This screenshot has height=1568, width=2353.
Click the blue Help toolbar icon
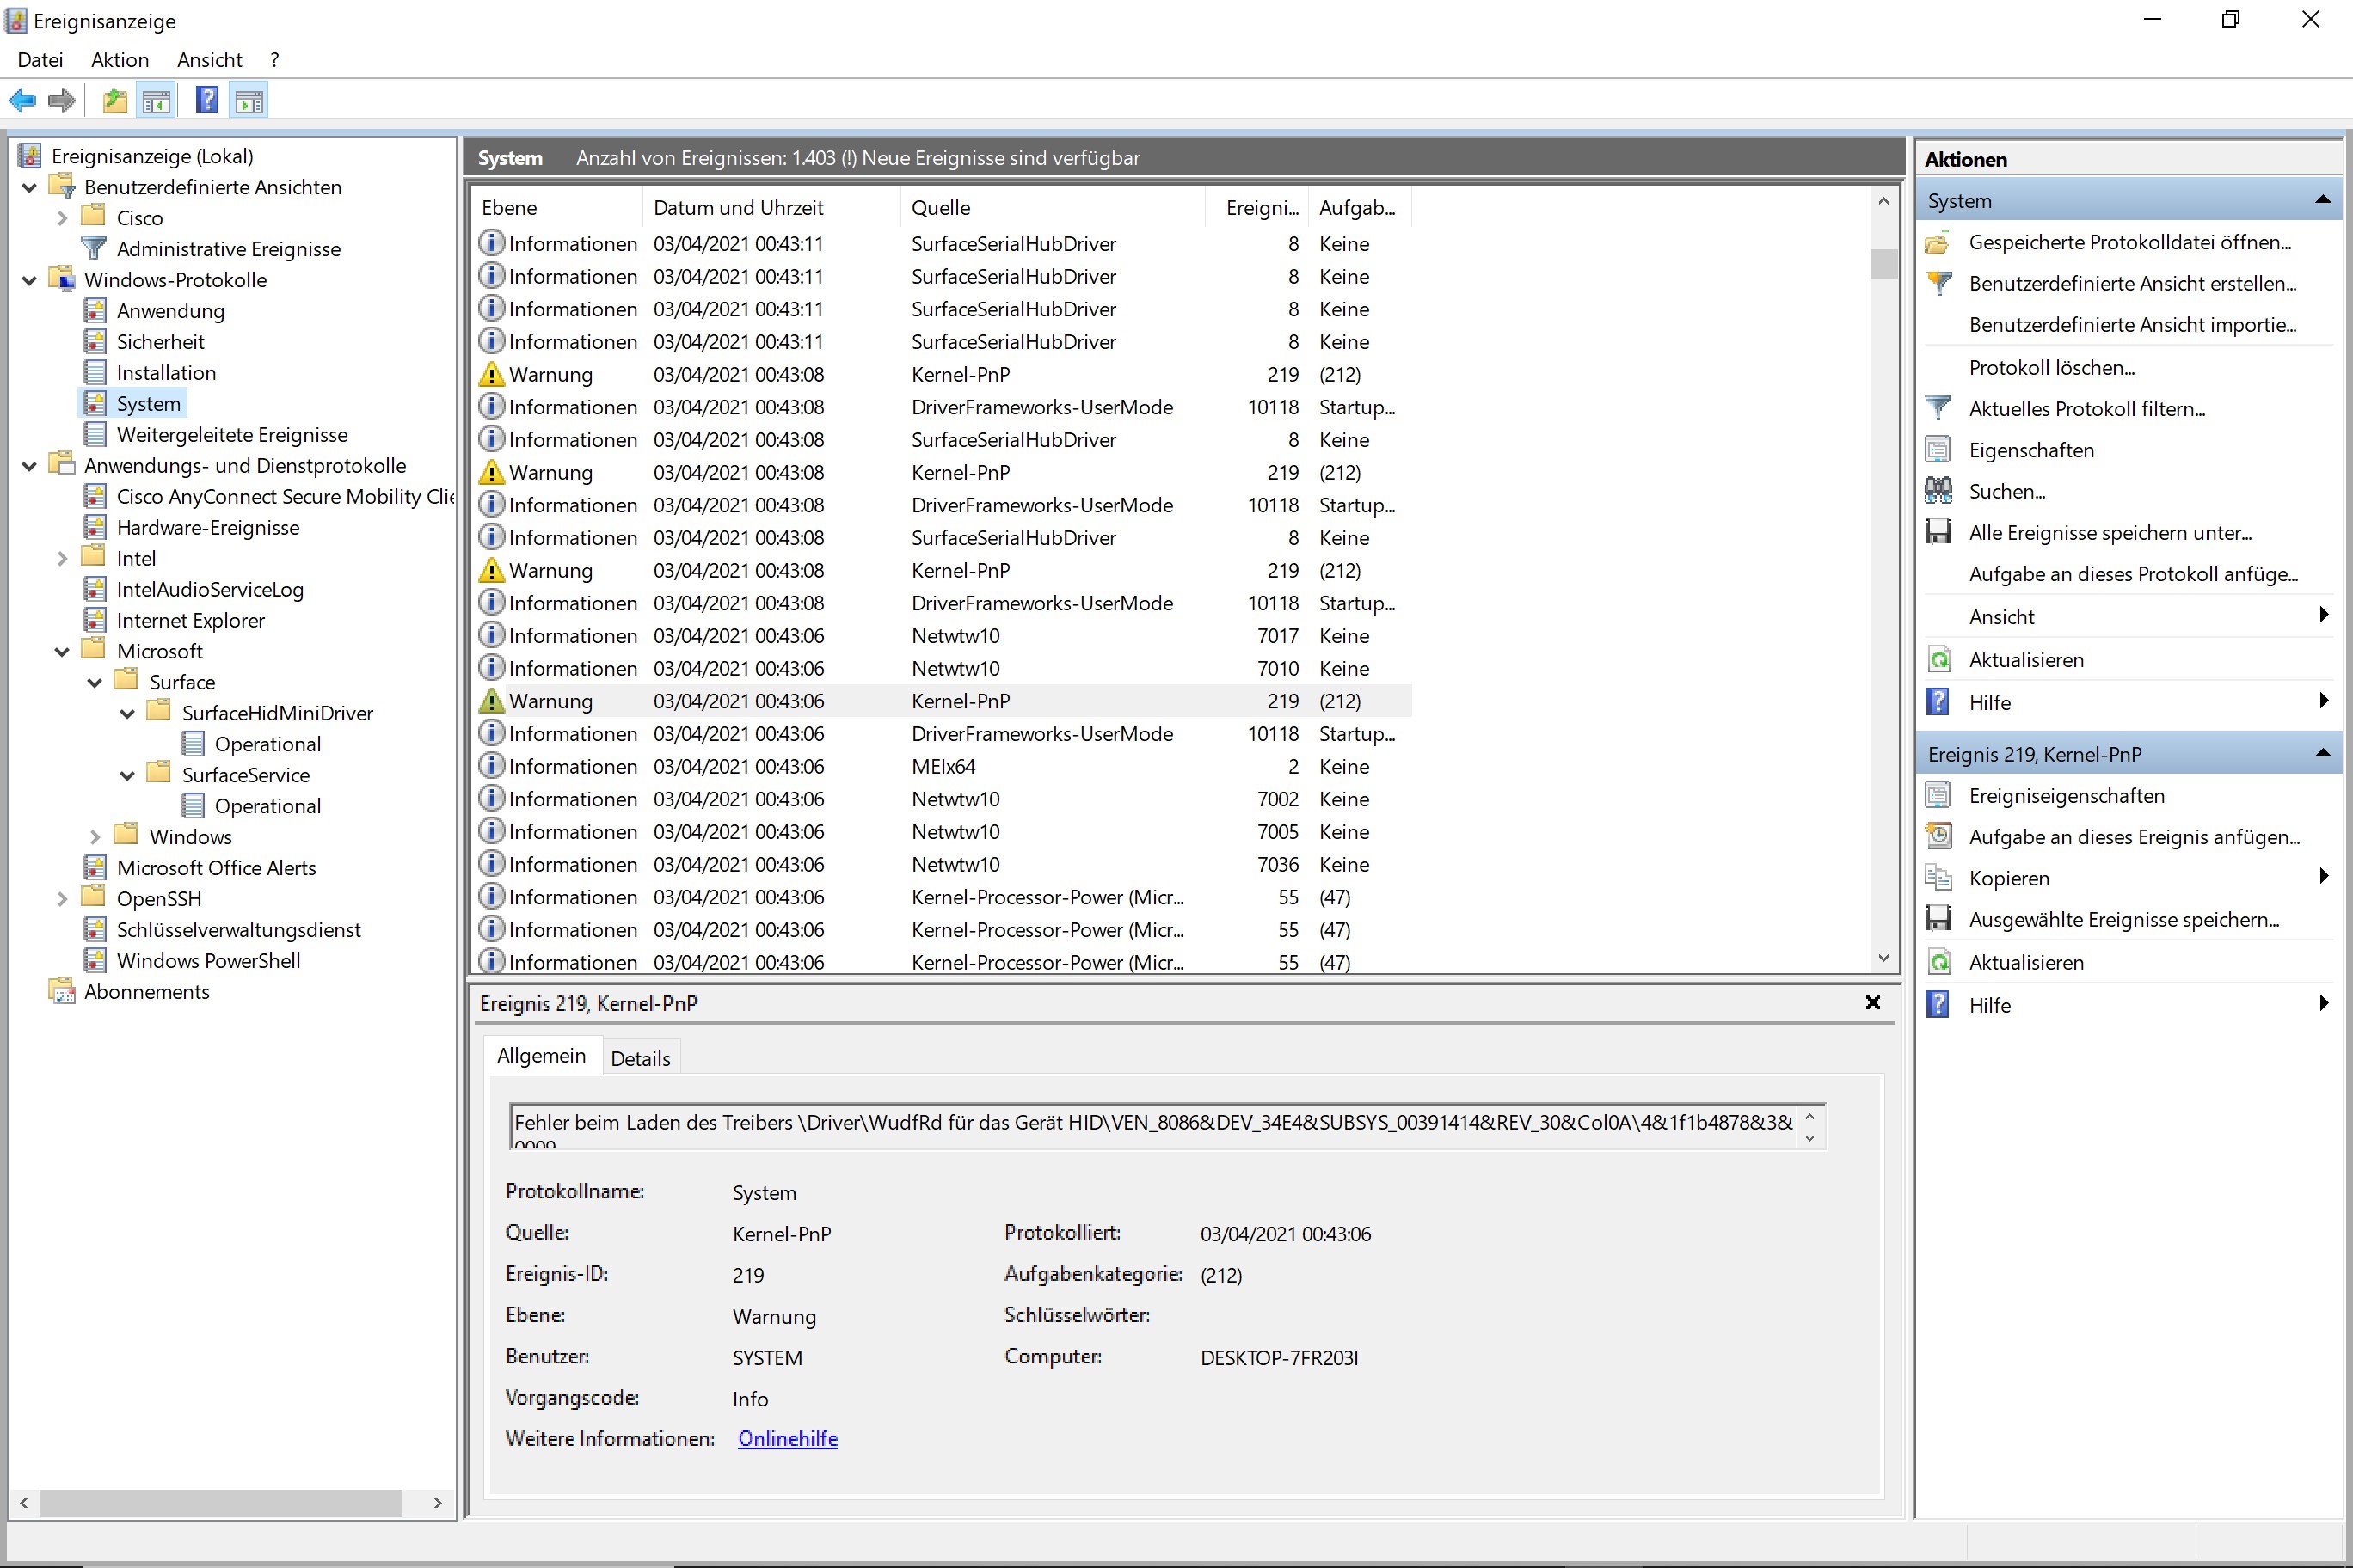(x=207, y=100)
